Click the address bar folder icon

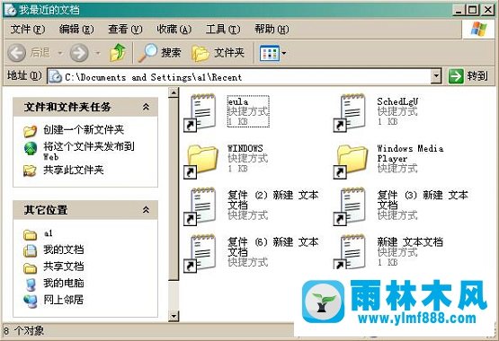pos(56,76)
